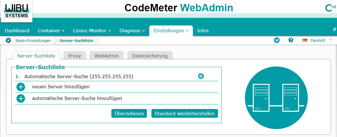This screenshot has height=137, width=337.
Task: Open the Dashboard menu item
Action: coord(17,31)
